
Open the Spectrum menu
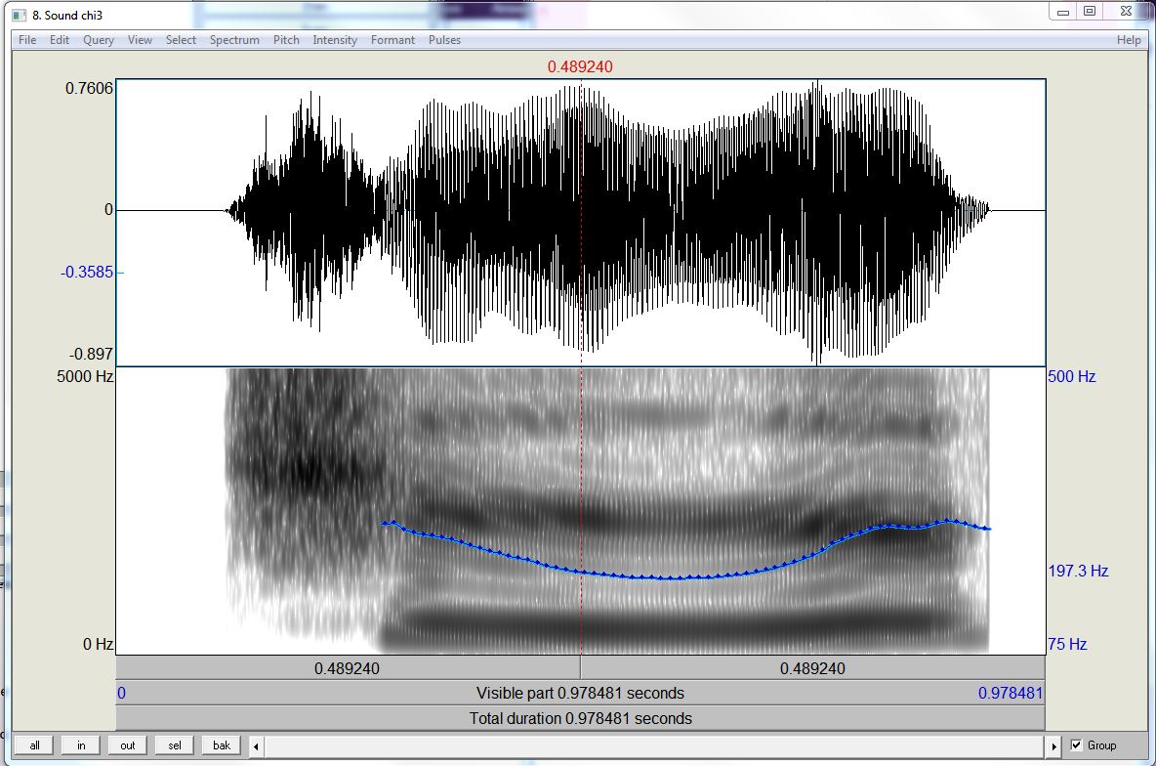pyautogui.click(x=234, y=40)
